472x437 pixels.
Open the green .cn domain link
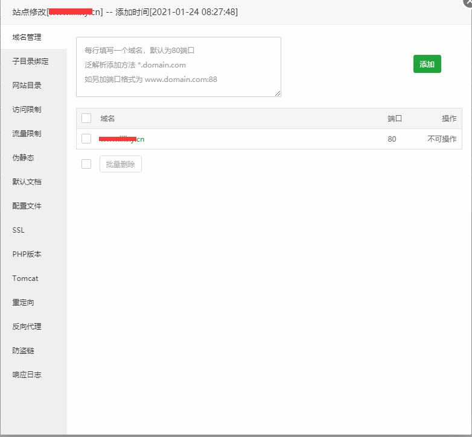pos(121,139)
